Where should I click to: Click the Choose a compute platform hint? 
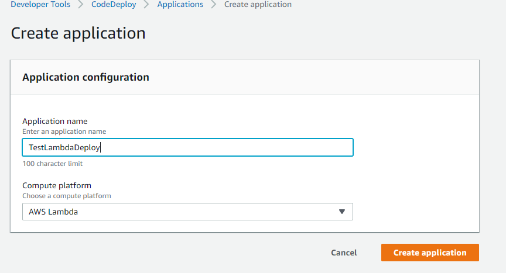click(x=67, y=196)
